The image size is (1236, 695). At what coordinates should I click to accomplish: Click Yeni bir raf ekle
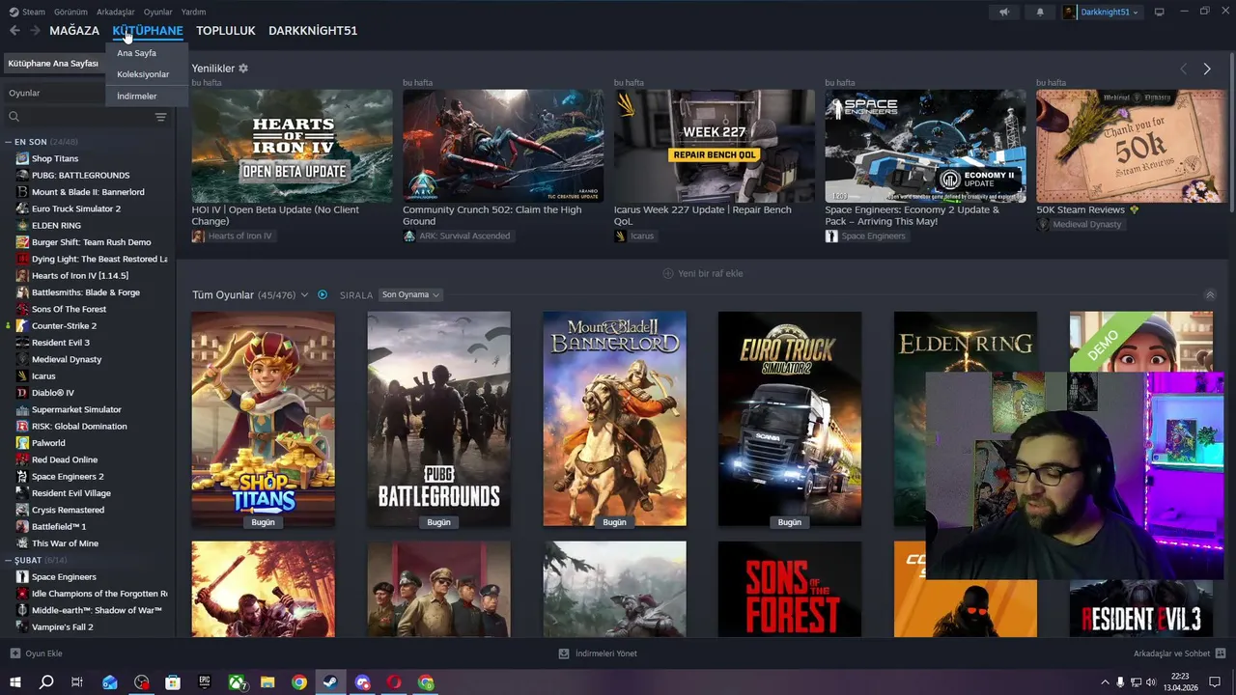[x=703, y=273]
